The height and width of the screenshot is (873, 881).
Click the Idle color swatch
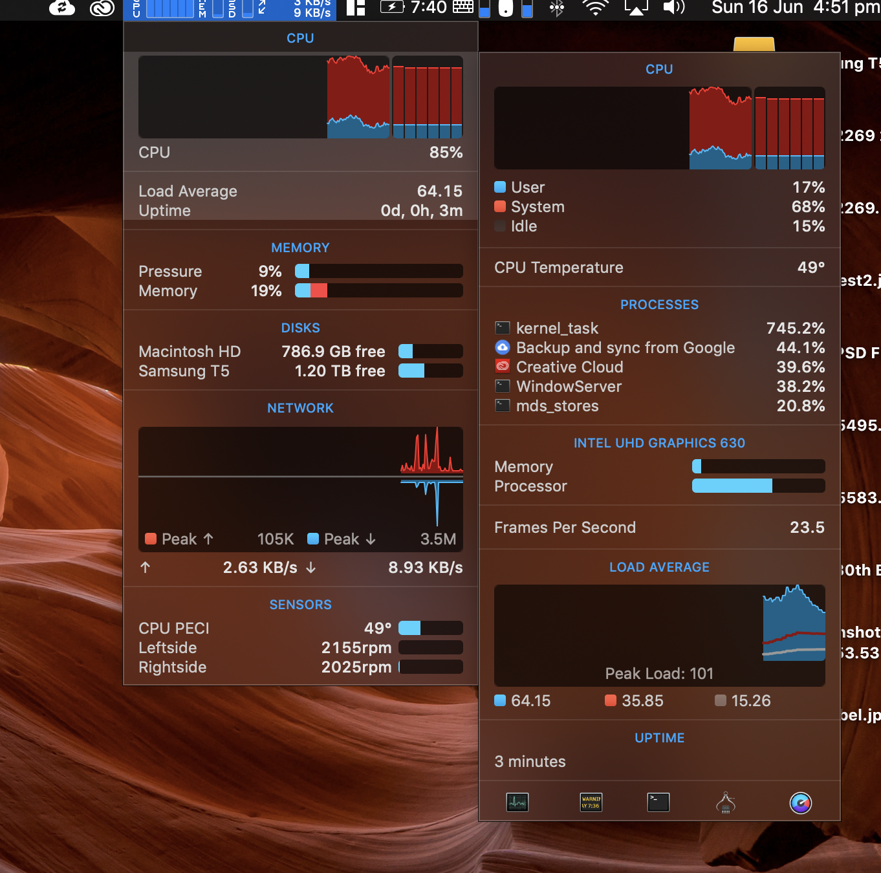[x=500, y=226]
